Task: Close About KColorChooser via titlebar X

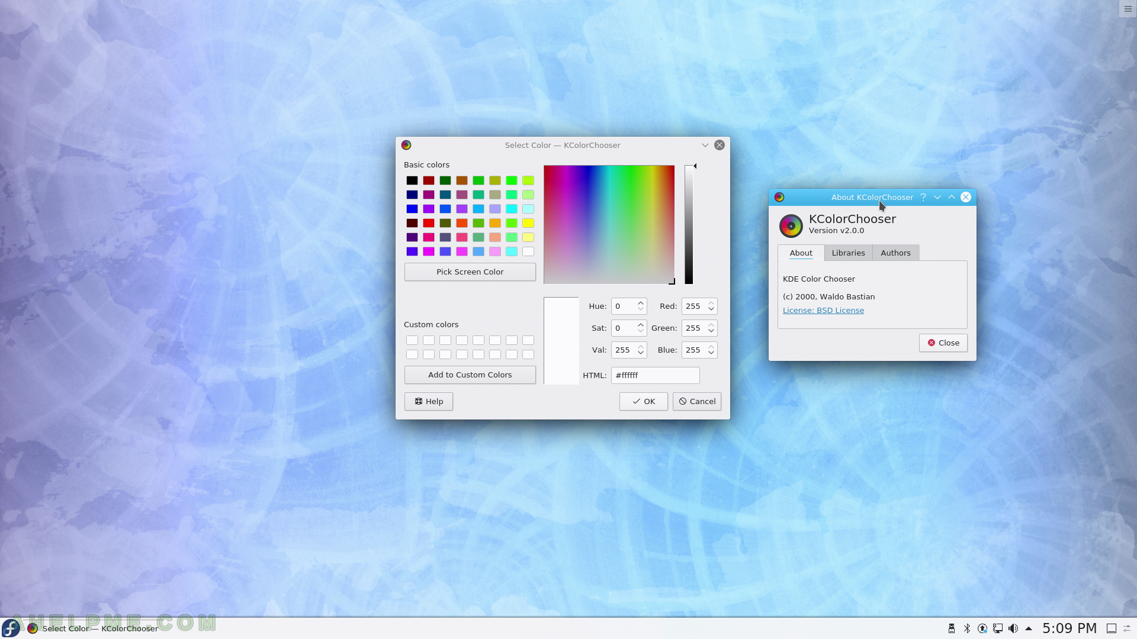Action: (966, 197)
